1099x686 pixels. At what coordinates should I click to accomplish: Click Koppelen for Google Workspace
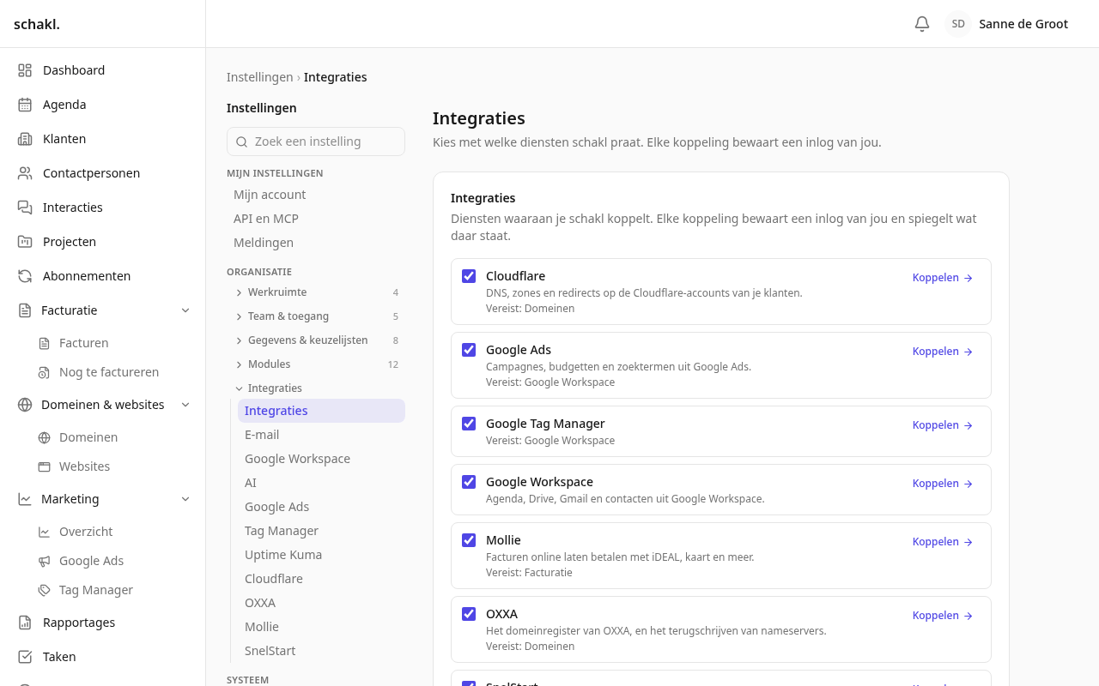[943, 484]
